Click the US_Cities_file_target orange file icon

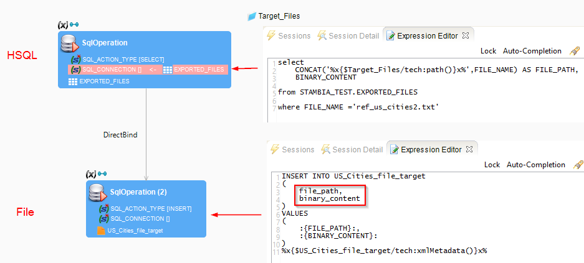(100, 231)
